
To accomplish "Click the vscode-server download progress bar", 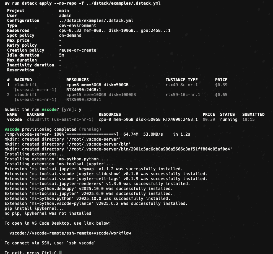I will (x=91, y=134).
